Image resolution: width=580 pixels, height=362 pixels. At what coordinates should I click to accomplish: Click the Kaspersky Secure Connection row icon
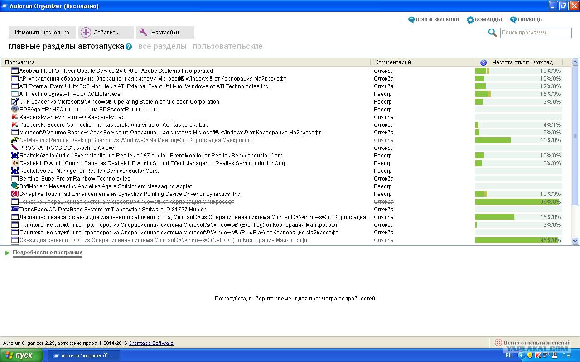(14, 125)
